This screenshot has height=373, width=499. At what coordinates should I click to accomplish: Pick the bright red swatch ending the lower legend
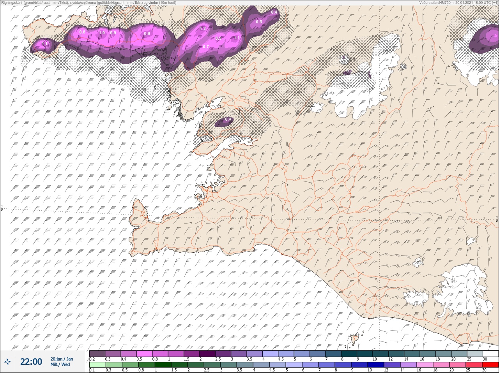[x=490, y=365]
